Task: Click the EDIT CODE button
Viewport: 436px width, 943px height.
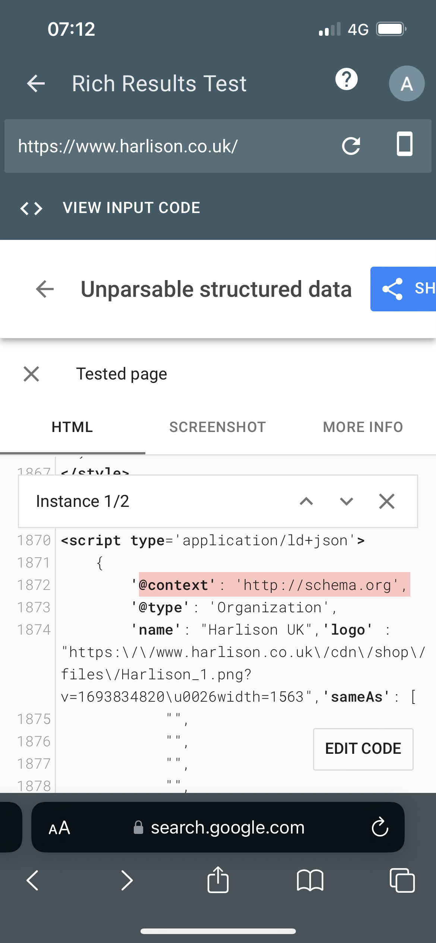Action: (363, 749)
